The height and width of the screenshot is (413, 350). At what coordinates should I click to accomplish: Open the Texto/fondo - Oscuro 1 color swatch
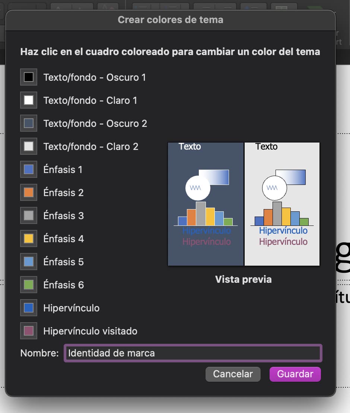pyautogui.click(x=28, y=77)
